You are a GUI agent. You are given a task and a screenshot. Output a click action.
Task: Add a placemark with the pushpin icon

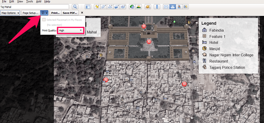(x=97, y=6)
